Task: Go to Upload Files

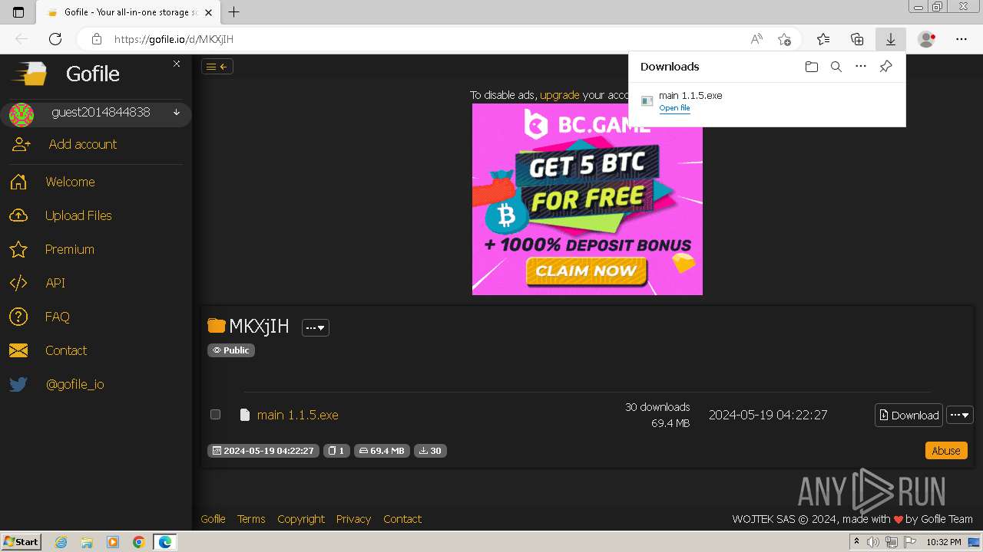Action: 78,215
